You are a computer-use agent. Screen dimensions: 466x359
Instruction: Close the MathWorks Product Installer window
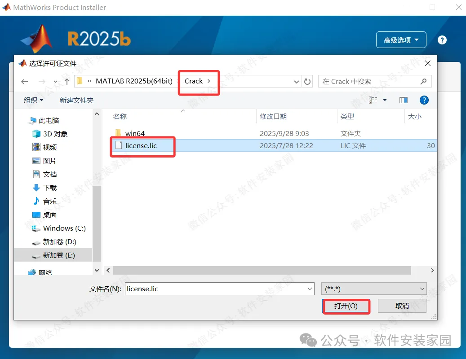[x=458, y=7]
